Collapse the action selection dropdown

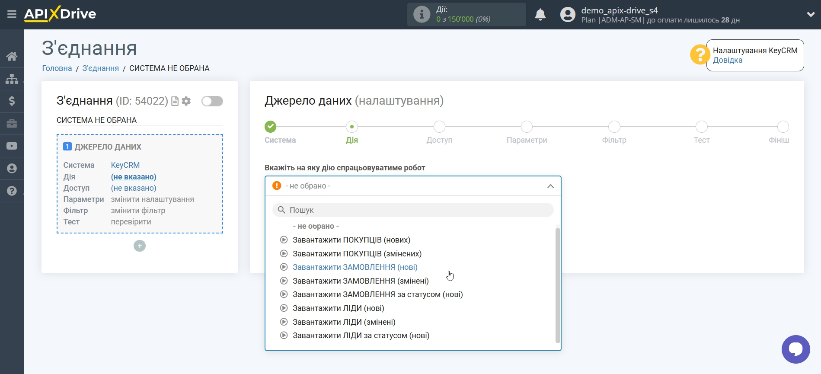tap(550, 186)
